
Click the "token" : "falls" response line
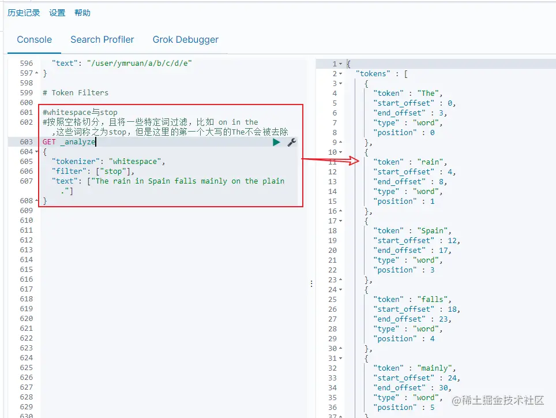[x=412, y=300]
